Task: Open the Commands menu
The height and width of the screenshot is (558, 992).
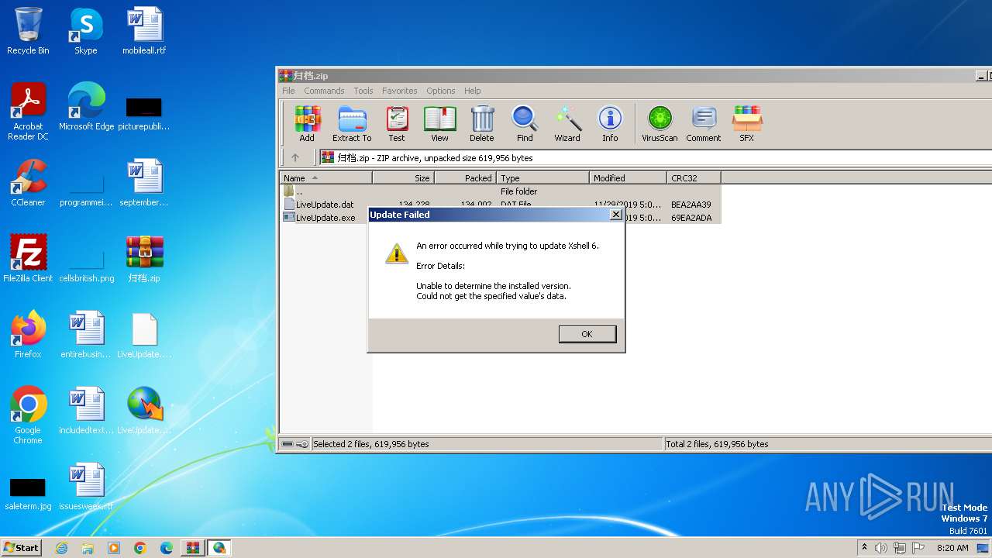Action: click(x=324, y=91)
